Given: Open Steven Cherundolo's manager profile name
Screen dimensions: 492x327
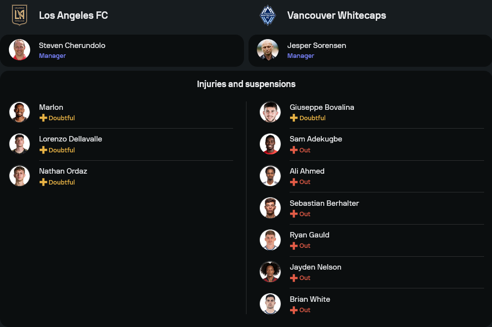Looking at the screenshot, I should (72, 46).
